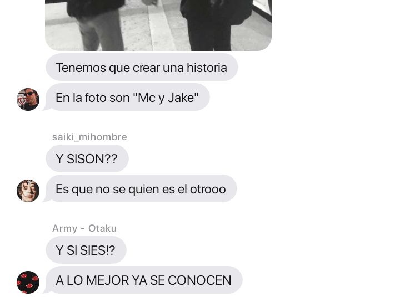400x297 pixels.
Task: Select the 'Y SISON??' message bubble
Action: click(87, 158)
